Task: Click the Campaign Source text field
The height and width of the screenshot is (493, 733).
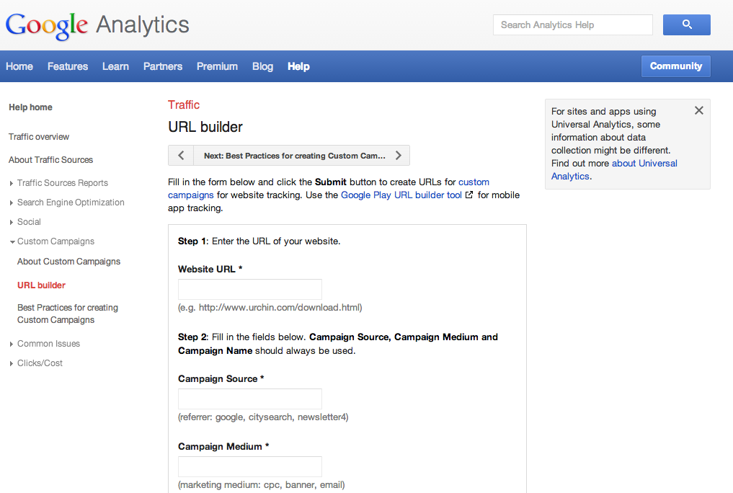Action: (250, 399)
